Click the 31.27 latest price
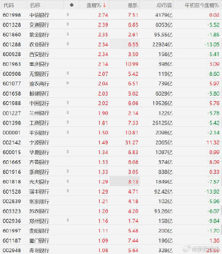 (132, 142)
